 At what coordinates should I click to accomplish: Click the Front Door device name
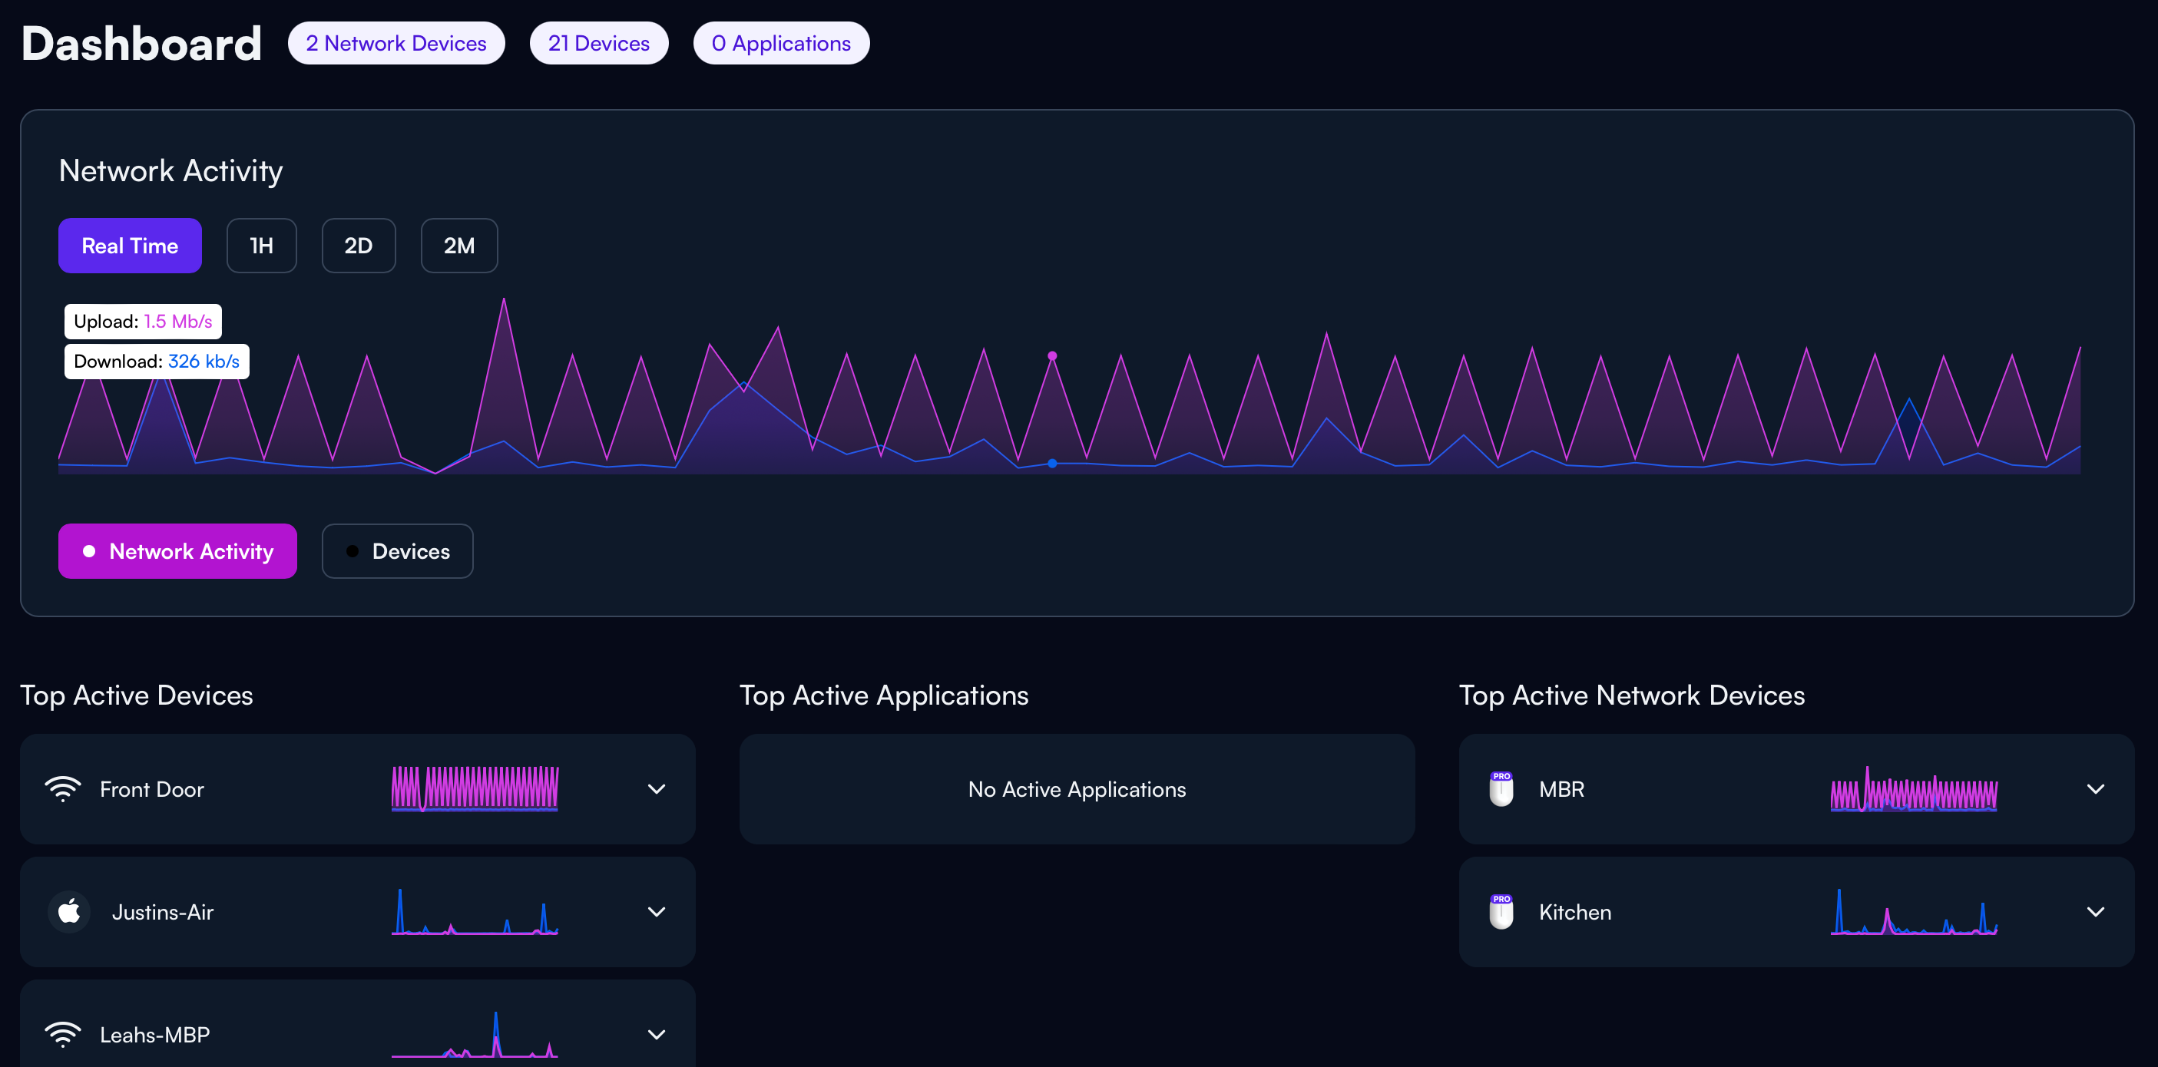(151, 789)
